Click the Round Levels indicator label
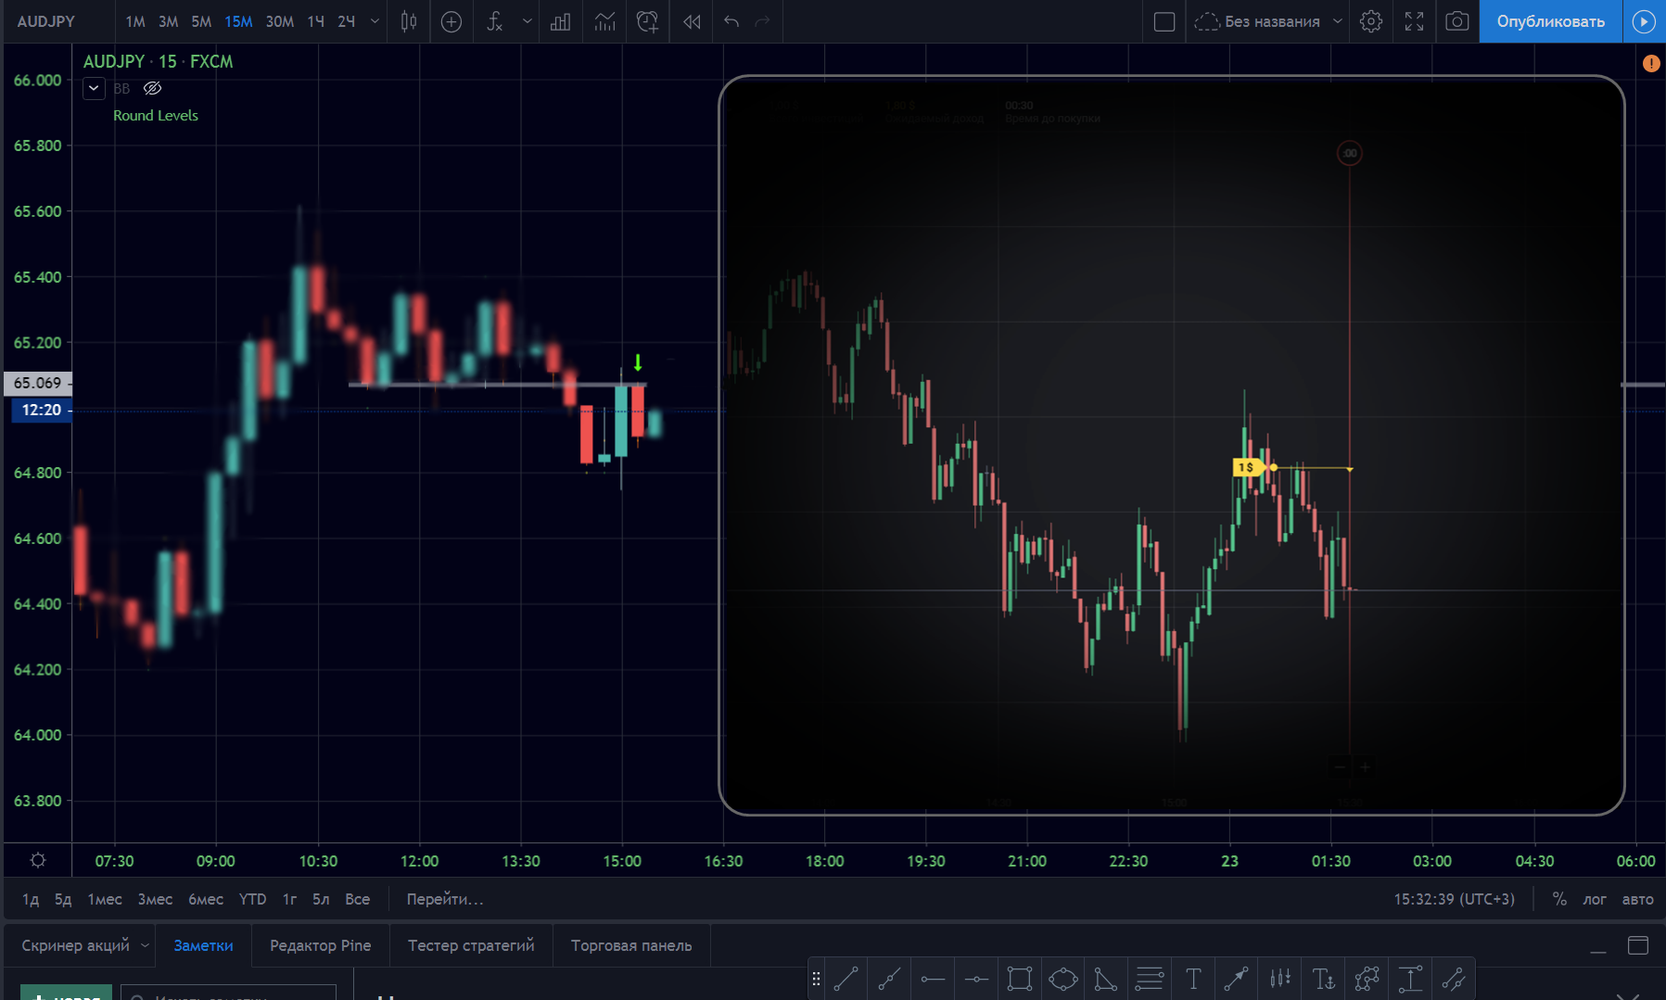 [x=156, y=115]
